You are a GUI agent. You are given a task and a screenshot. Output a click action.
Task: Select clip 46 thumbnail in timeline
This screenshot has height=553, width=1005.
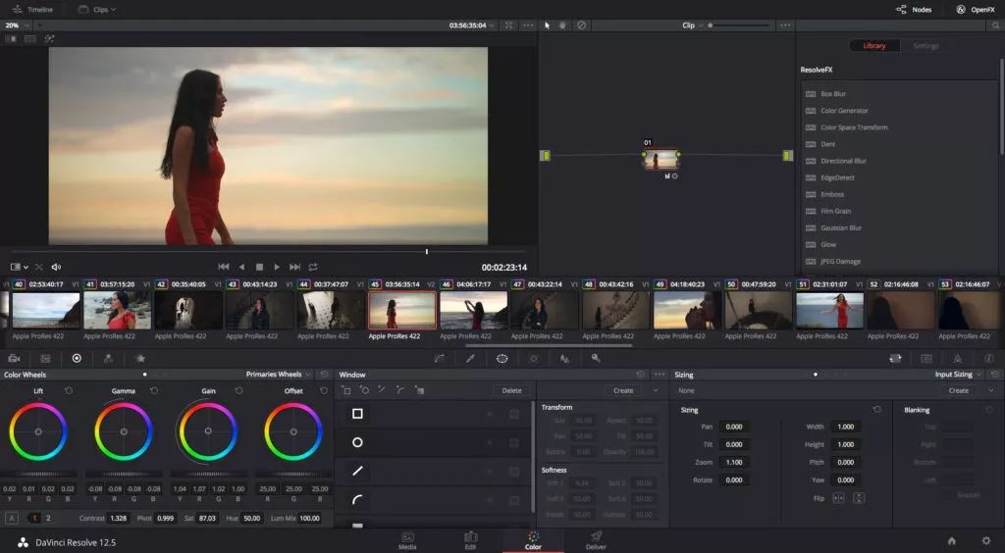(473, 310)
